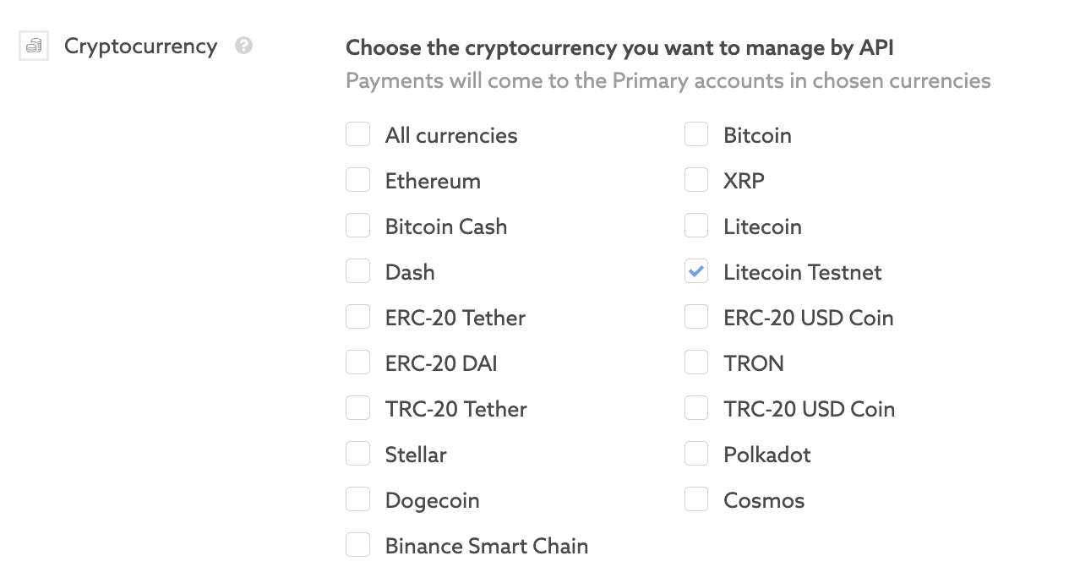The image size is (1069, 583).
Task: Enable the Bitcoin checkbox
Action: pos(696,134)
